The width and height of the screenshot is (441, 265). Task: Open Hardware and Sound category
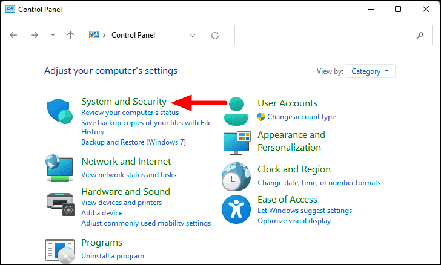coord(126,192)
